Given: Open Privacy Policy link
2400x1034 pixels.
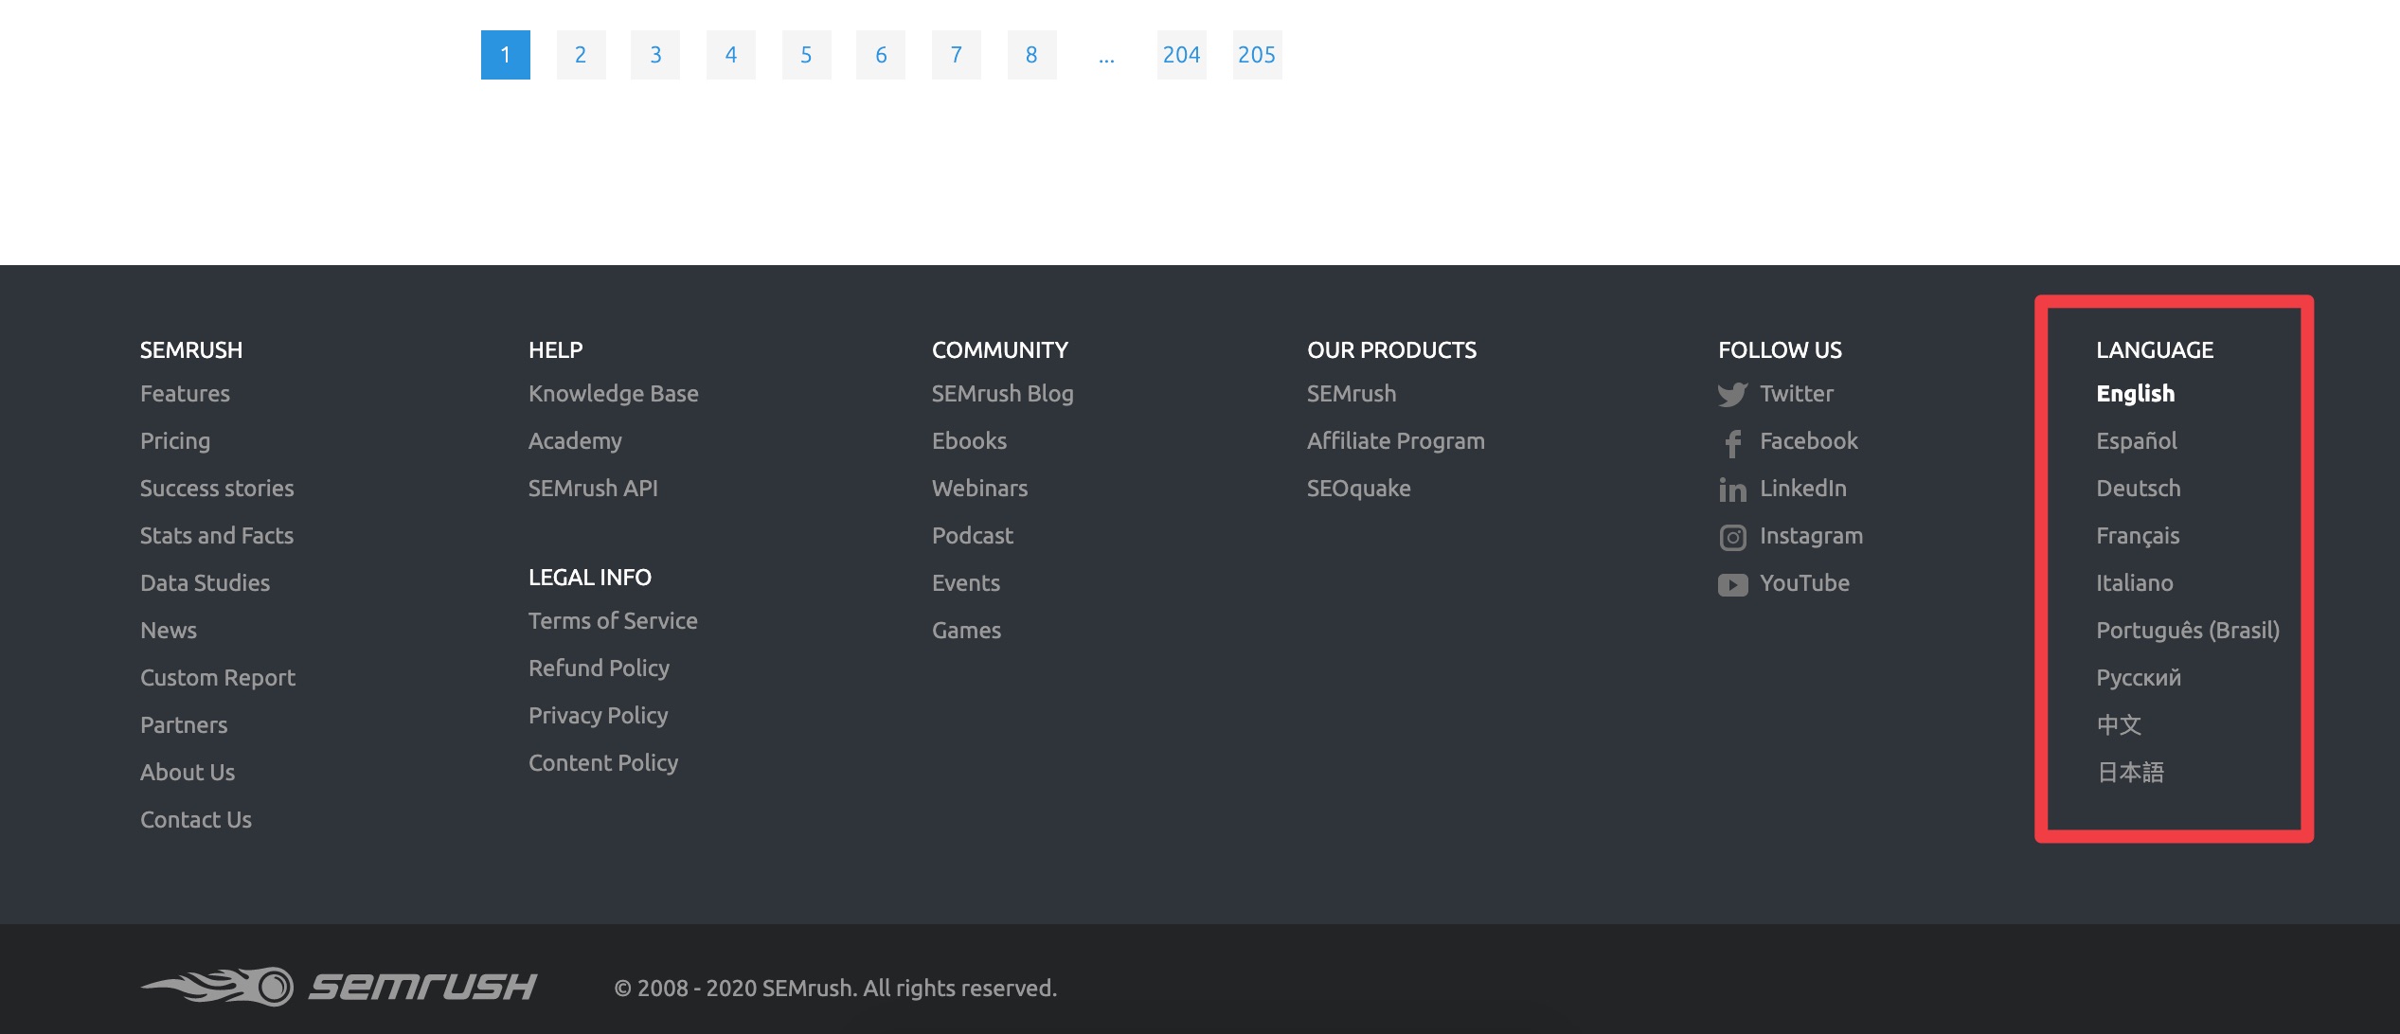Looking at the screenshot, I should click(598, 716).
